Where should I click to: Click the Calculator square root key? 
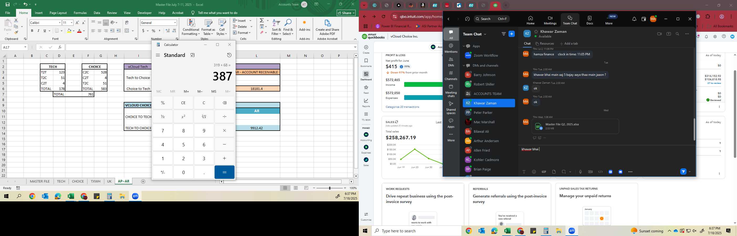point(204,117)
